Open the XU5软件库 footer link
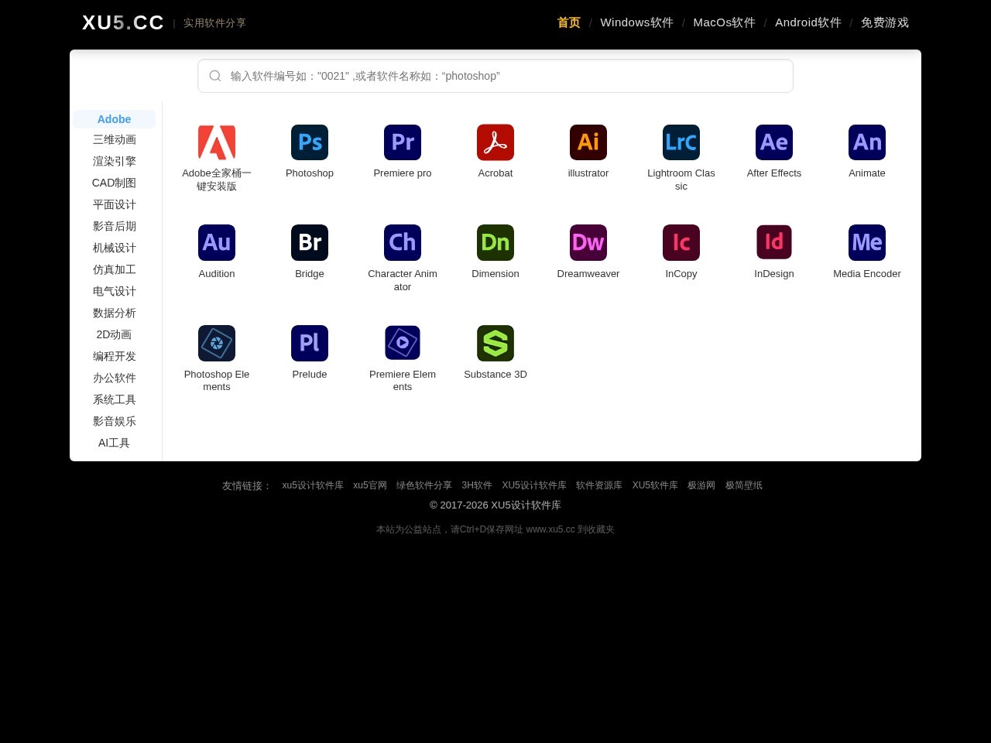Viewport: 991px width, 743px height. point(655,485)
